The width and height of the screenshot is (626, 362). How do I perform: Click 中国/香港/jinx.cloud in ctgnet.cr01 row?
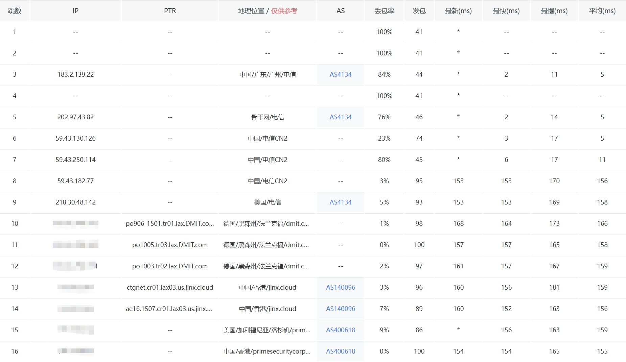coord(268,287)
